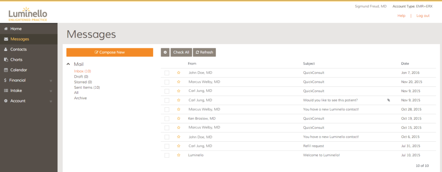The image size is (442, 172).
Task: Click the Contacts person icon in sidebar
Action: click(6, 49)
